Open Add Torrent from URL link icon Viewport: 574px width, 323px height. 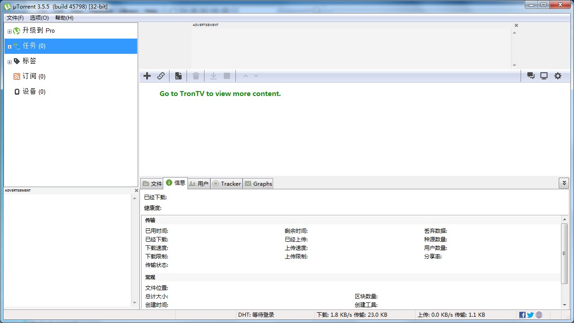pyautogui.click(x=161, y=76)
